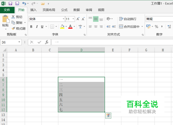Toggle align text left
Viewport: 173px width, 125px height.
[x=90, y=27]
